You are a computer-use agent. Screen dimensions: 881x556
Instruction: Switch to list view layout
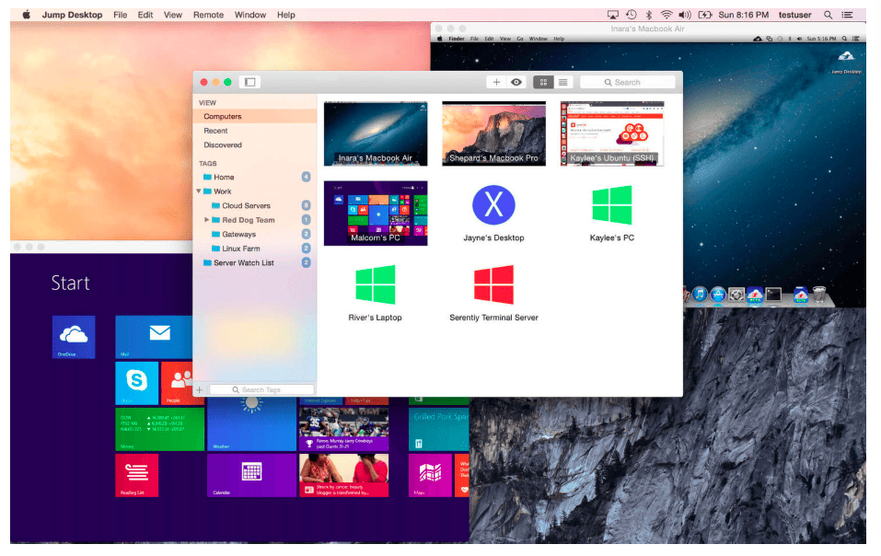pyautogui.click(x=563, y=82)
